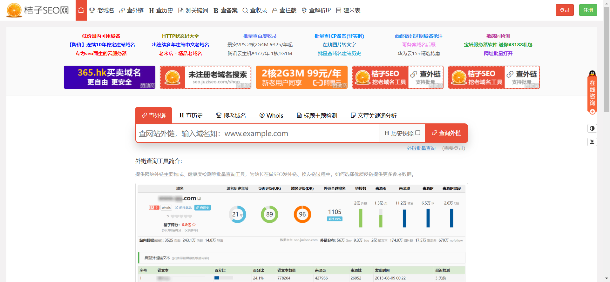This screenshot has height=282, width=610.
Task: Open 查历史 in top navigation
Action: coord(161,10)
